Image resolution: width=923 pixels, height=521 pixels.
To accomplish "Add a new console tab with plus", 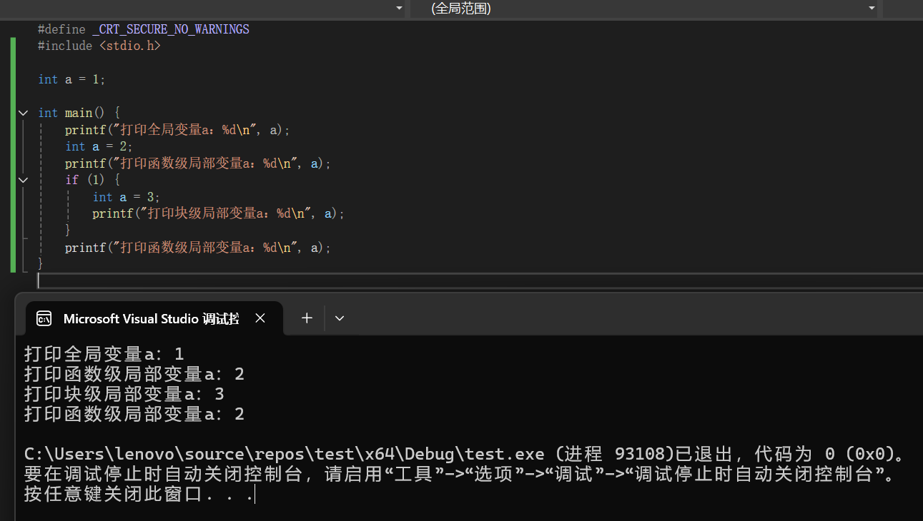I will point(307,318).
